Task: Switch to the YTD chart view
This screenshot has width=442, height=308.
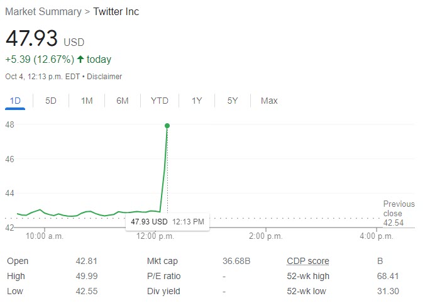Action: click(x=160, y=101)
